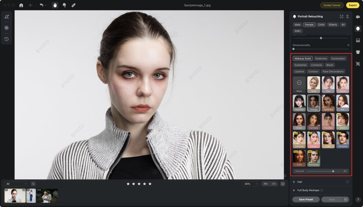Open the effects starburst icon in left sidebar
The image size is (363, 207).
(6, 28)
